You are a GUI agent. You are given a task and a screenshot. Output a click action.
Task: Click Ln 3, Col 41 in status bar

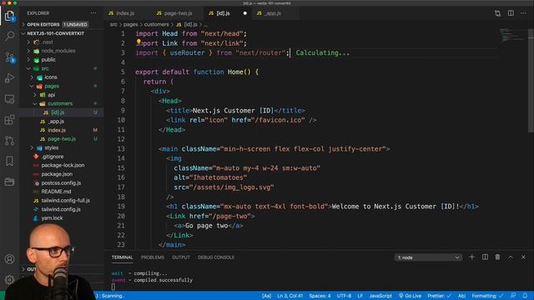pos(290,296)
